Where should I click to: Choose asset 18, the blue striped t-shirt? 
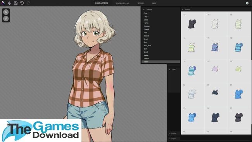point(239,47)
